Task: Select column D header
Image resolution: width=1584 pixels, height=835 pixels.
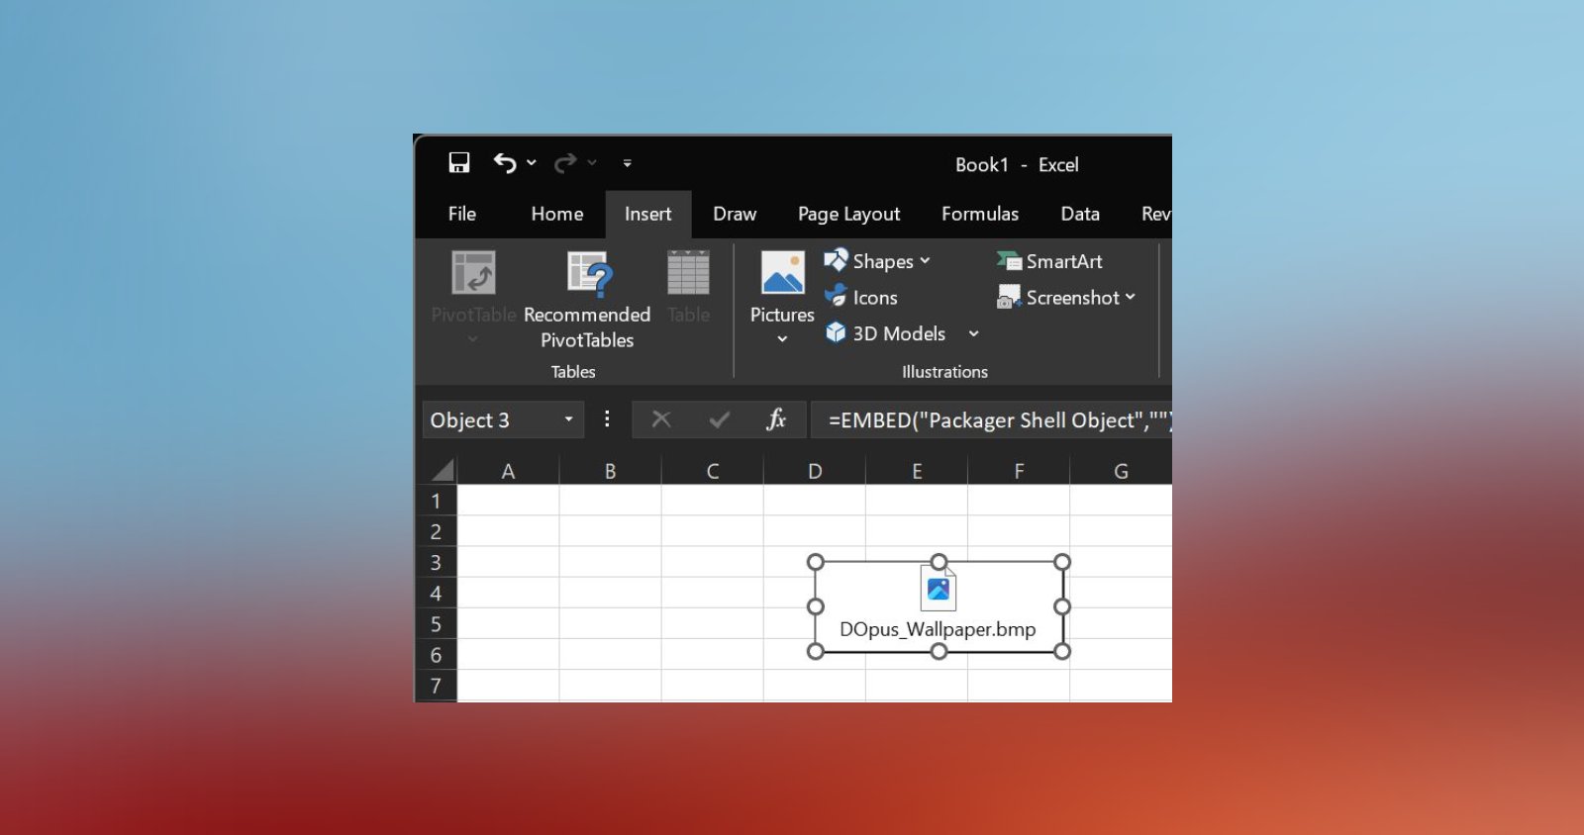Action: 815,471
